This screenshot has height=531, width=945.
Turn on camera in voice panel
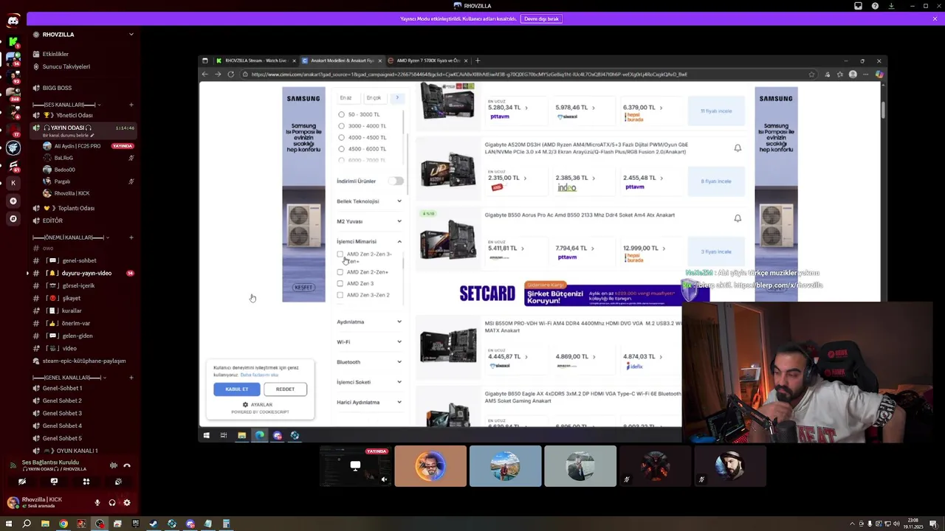click(22, 482)
